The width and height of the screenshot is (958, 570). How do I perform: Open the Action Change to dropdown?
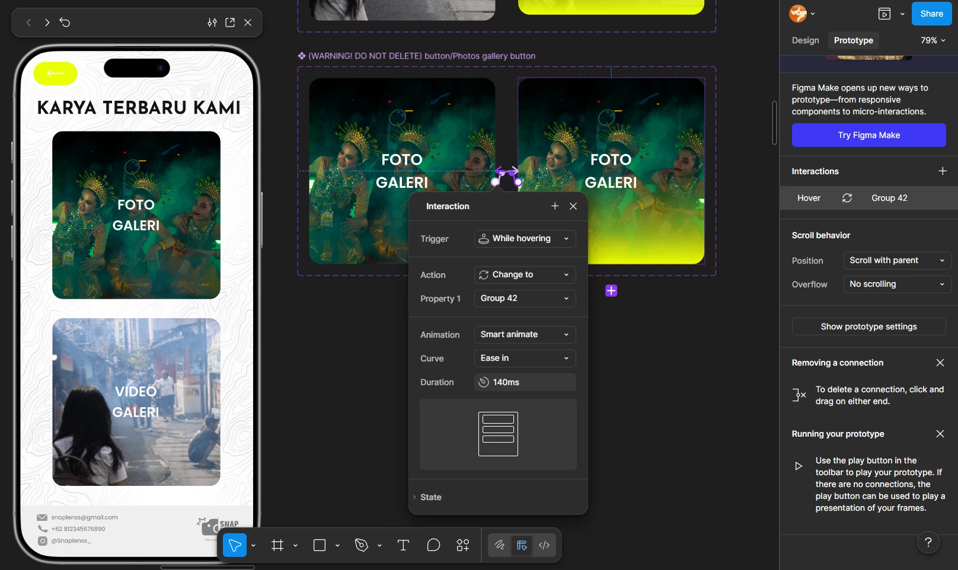pyautogui.click(x=525, y=275)
